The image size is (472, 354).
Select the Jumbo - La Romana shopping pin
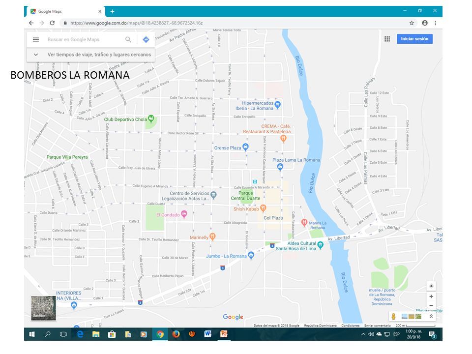click(251, 256)
